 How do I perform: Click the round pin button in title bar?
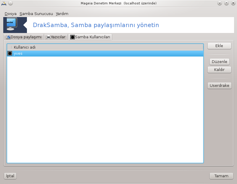(10, 3)
